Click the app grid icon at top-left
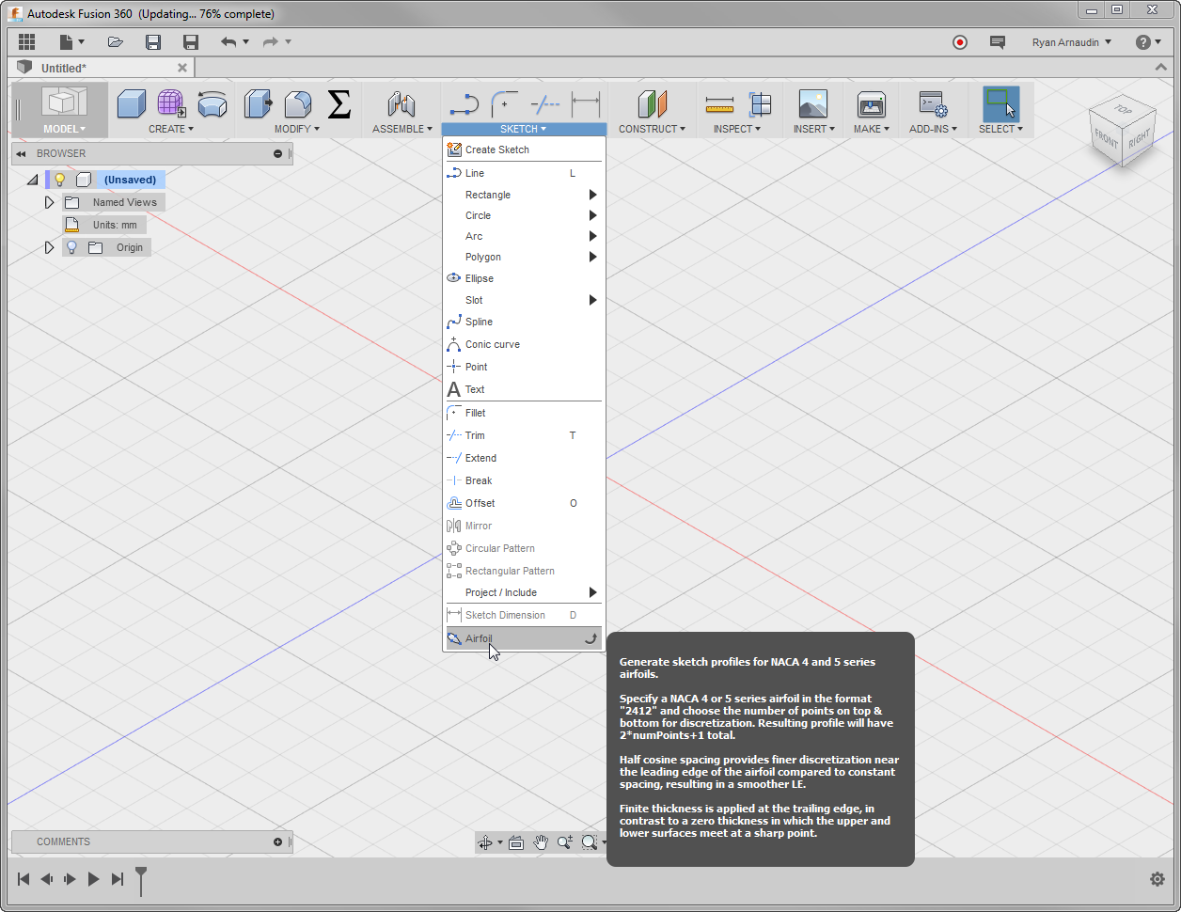This screenshot has width=1181, height=912. pyautogui.click(x=26, y=41)
